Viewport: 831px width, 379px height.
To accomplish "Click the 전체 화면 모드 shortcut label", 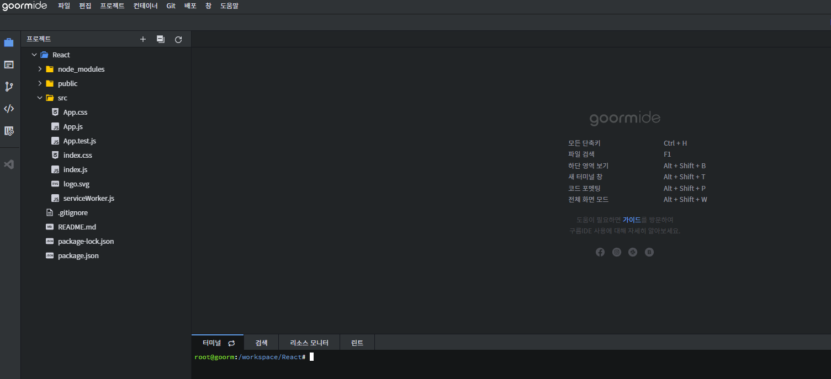I will pos(589,200).
